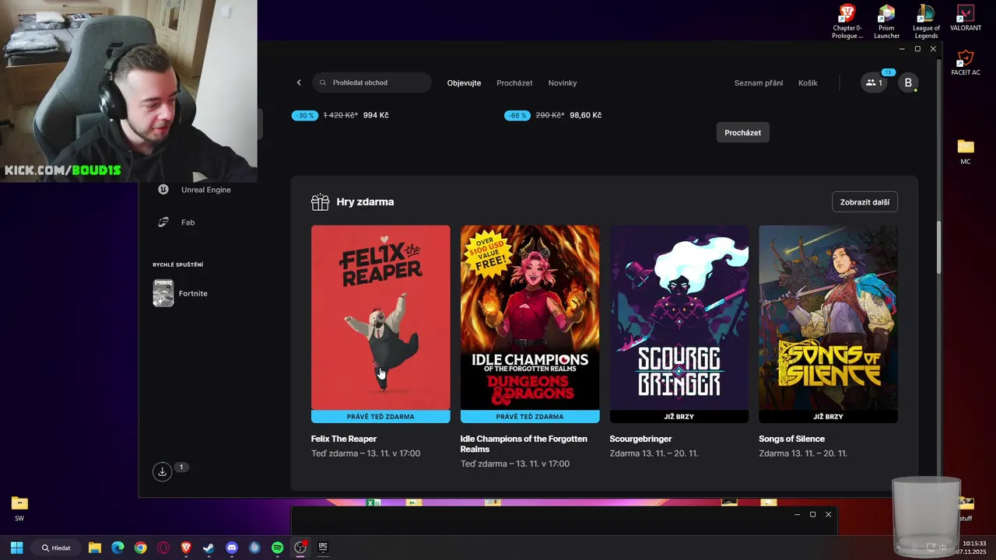
Task: Open the Unreal Engine sidebar icon
Action: pos(163,189)
